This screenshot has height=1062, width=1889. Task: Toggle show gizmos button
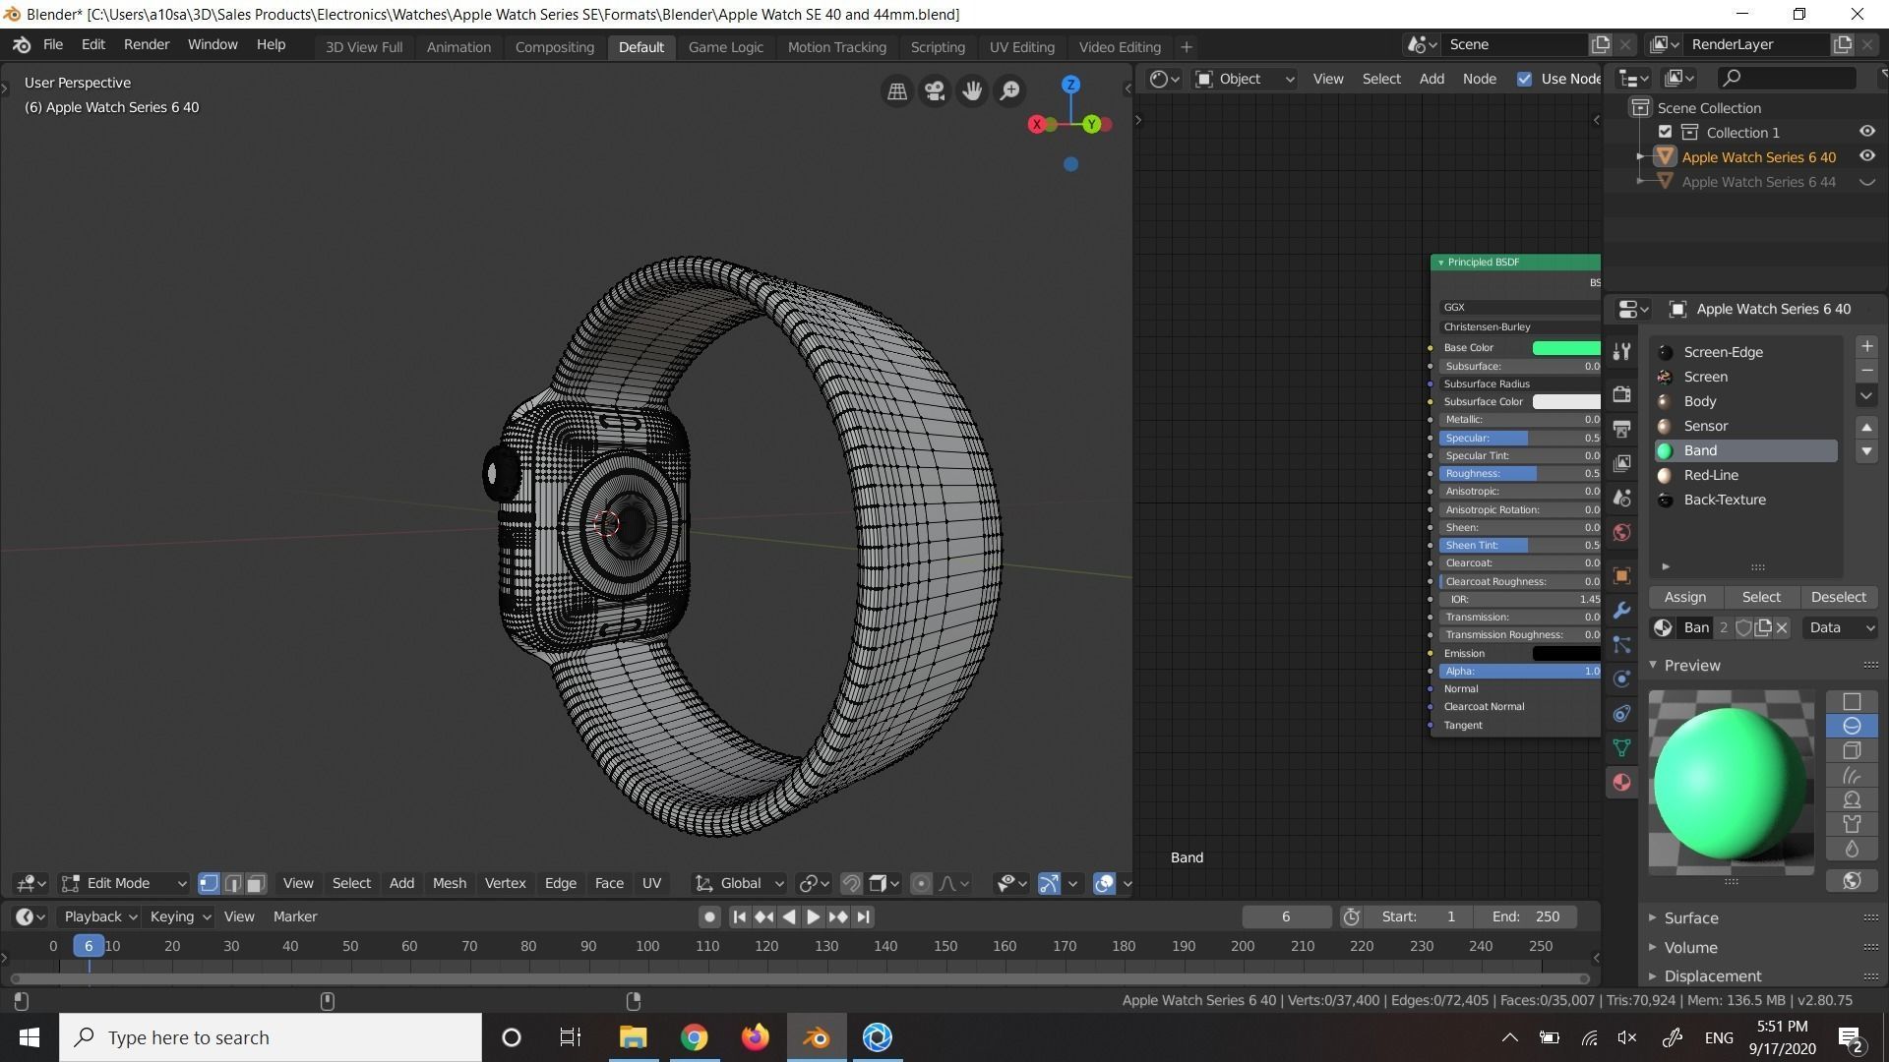click(1049, 883)
